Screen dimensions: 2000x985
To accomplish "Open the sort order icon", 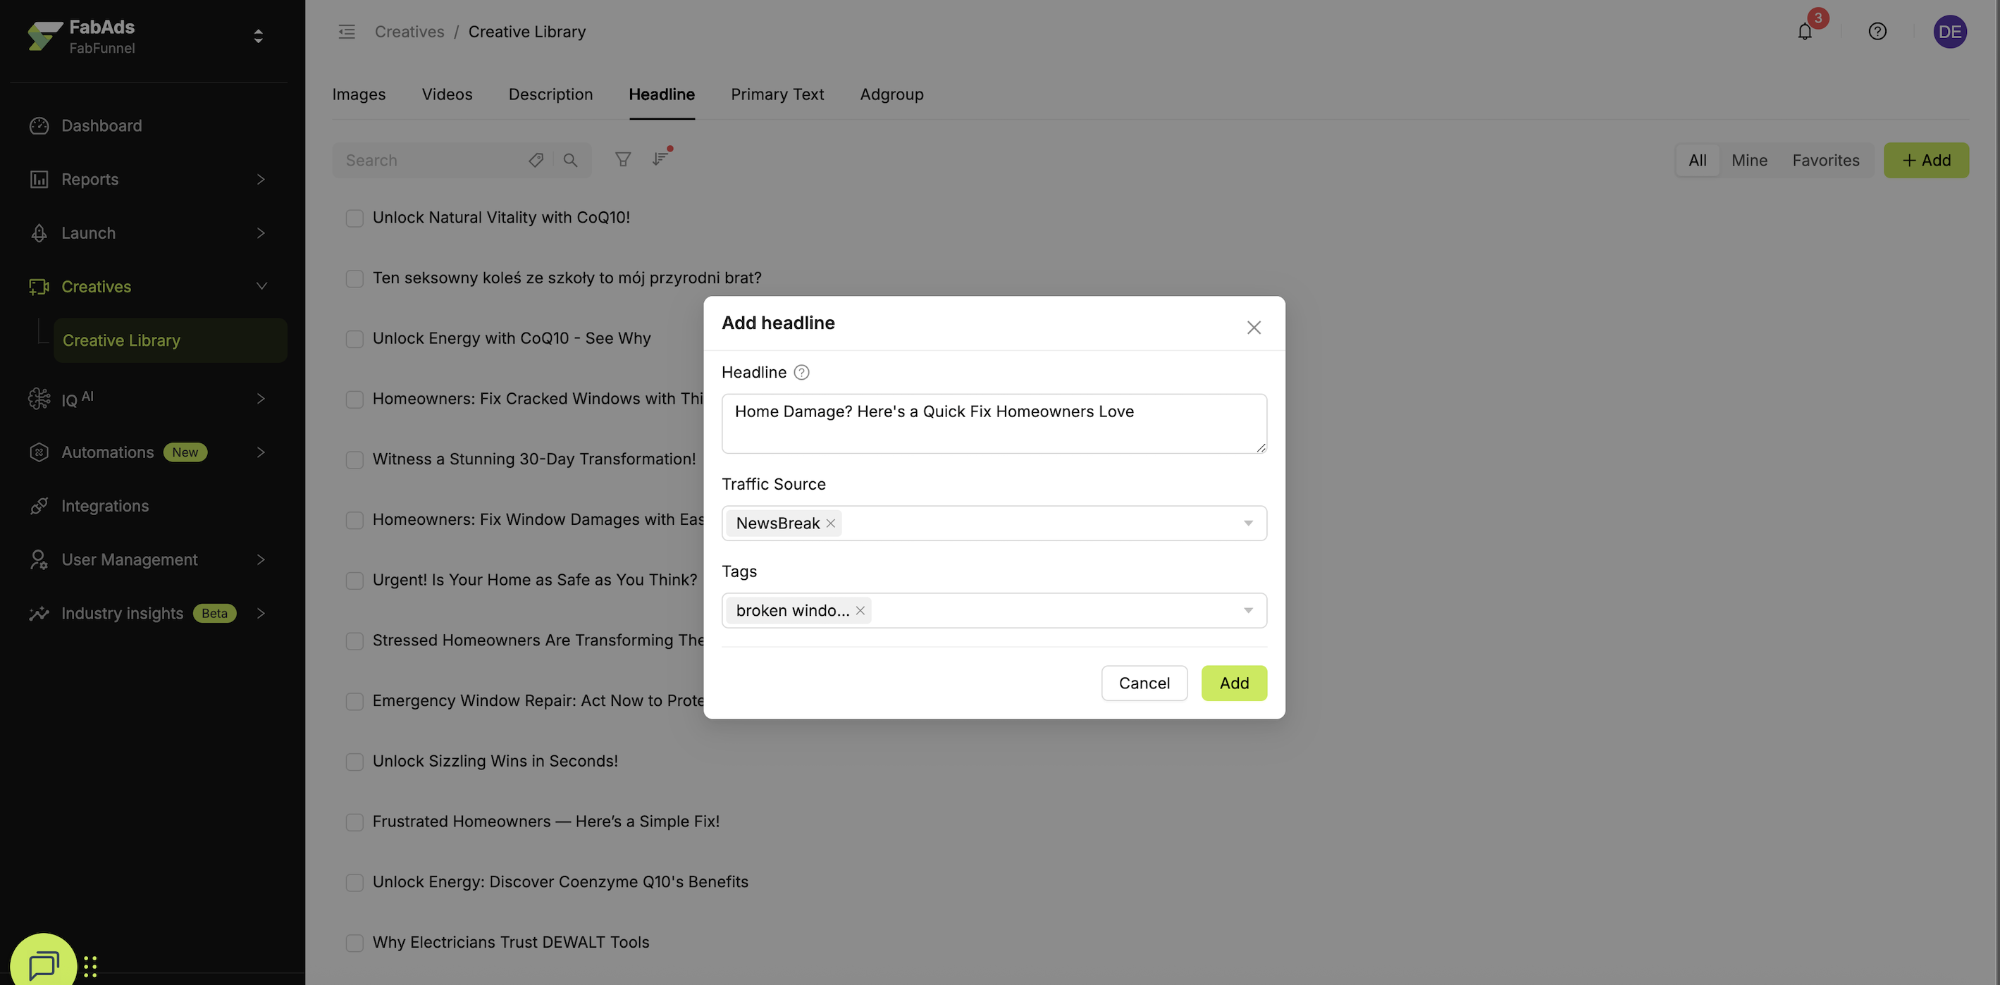I will 660,159.
